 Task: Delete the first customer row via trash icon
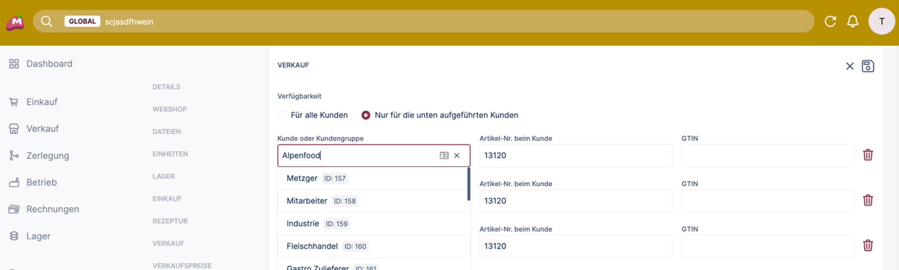click(x=868, y=155)
